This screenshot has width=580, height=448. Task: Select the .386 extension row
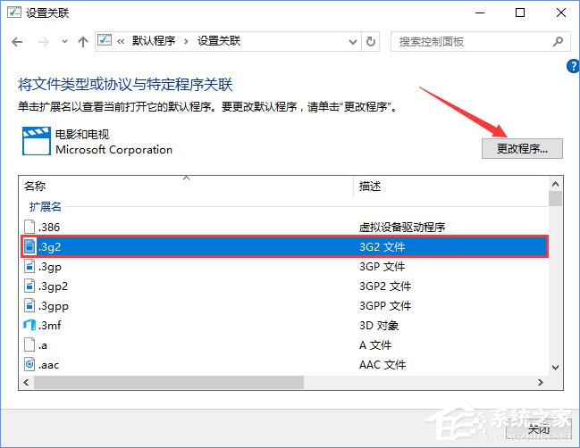(x=284, y=227)
